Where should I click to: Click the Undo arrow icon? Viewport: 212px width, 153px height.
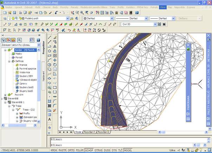point(57,13)
